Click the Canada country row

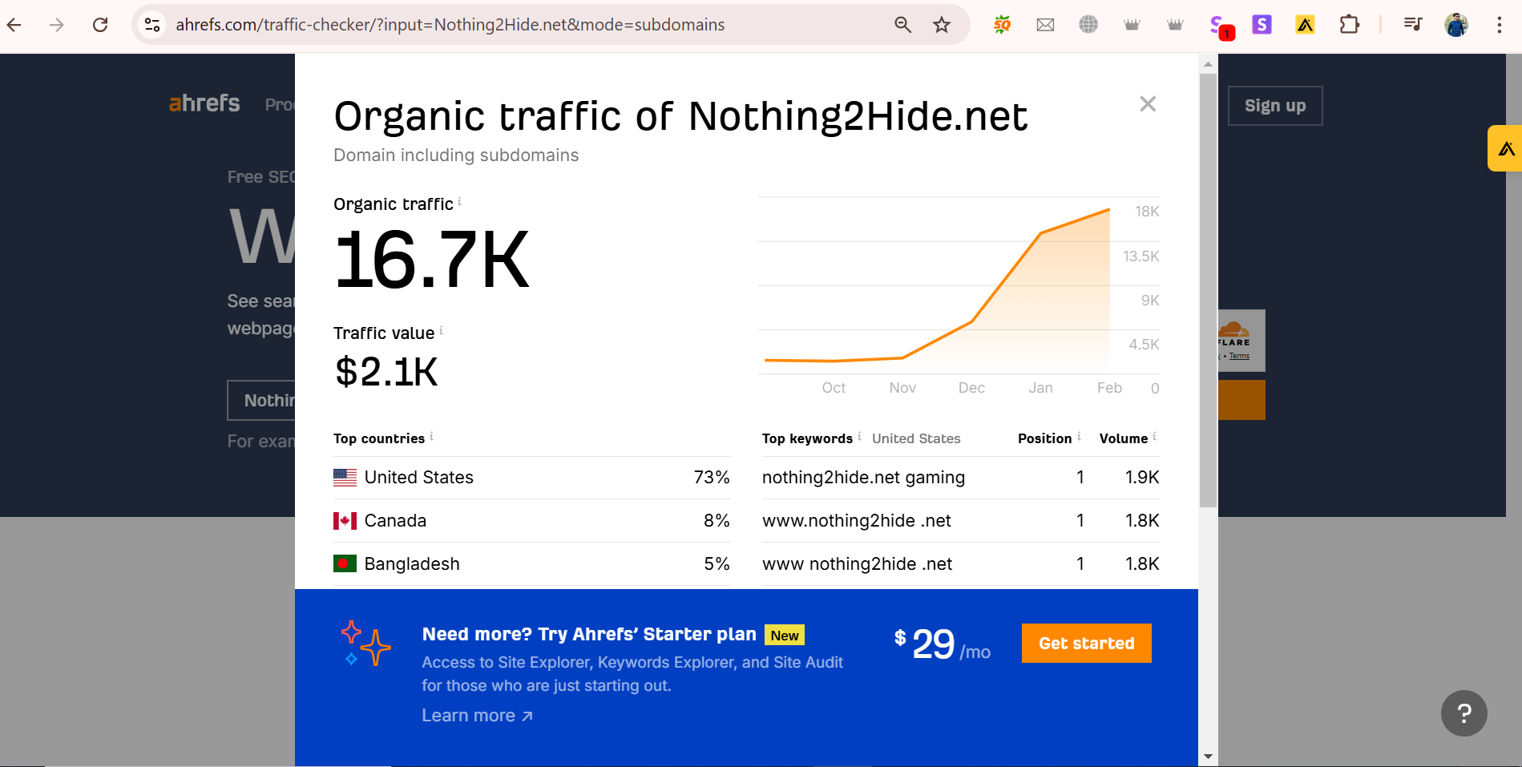pos(531,521)
